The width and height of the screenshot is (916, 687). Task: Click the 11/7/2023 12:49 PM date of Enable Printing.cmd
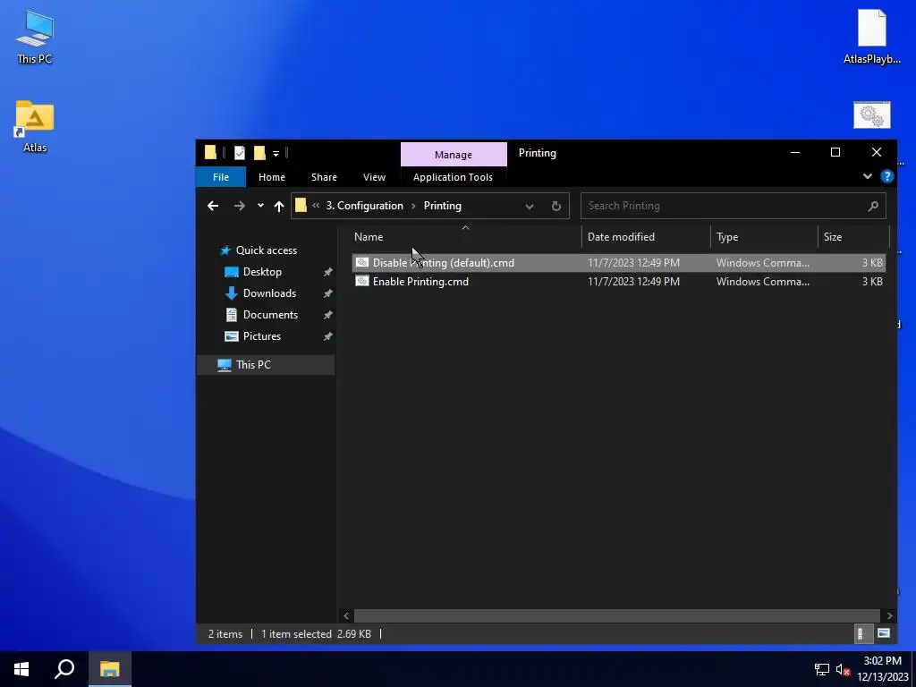[633, 282]
